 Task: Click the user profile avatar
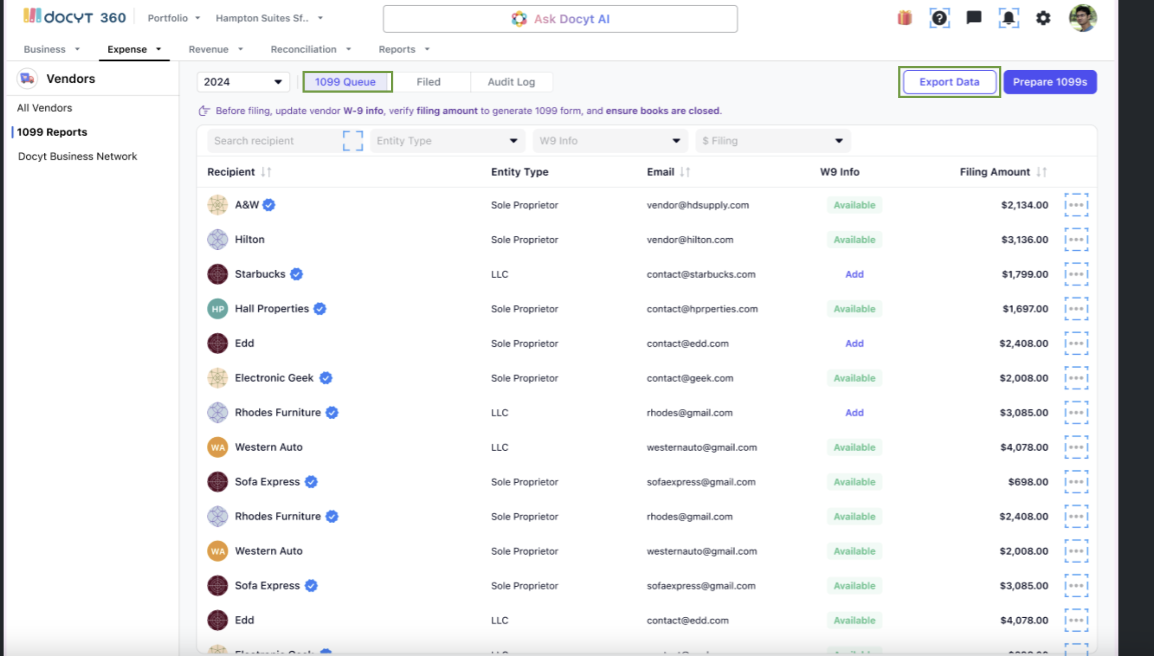pos(1082,18)
